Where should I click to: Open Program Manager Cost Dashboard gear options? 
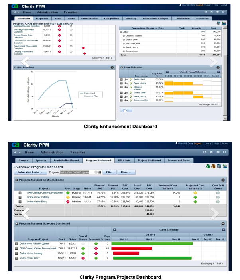point(223,180)
